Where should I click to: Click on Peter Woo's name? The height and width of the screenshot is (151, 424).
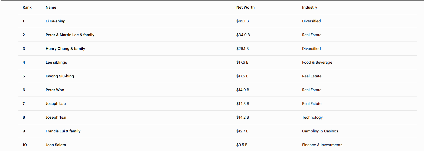(x=55, y=90)
